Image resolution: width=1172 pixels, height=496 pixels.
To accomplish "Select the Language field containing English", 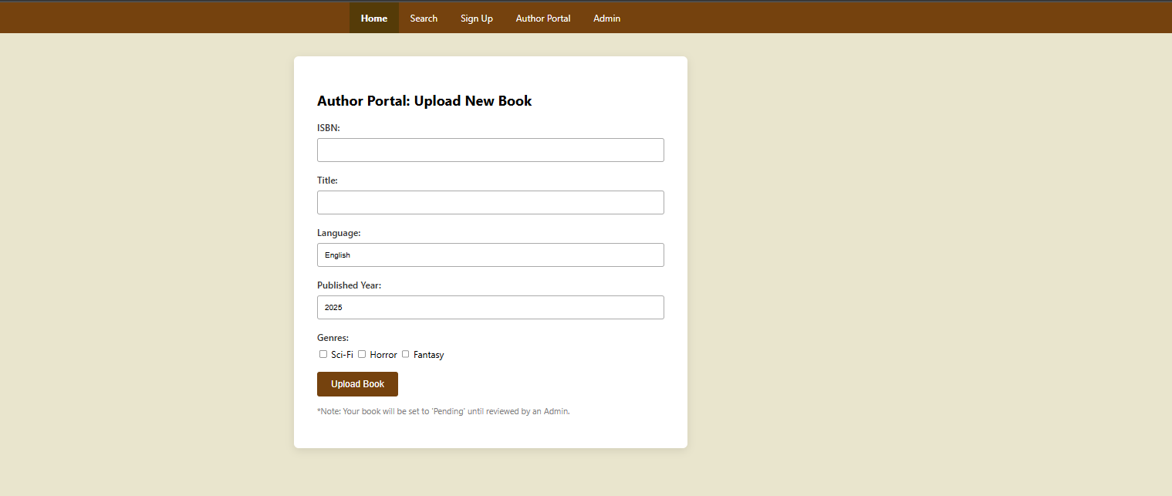I will click(x=490, y=255).
